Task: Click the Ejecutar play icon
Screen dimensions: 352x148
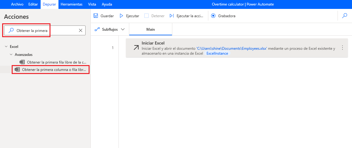Action: click(122, 16)
